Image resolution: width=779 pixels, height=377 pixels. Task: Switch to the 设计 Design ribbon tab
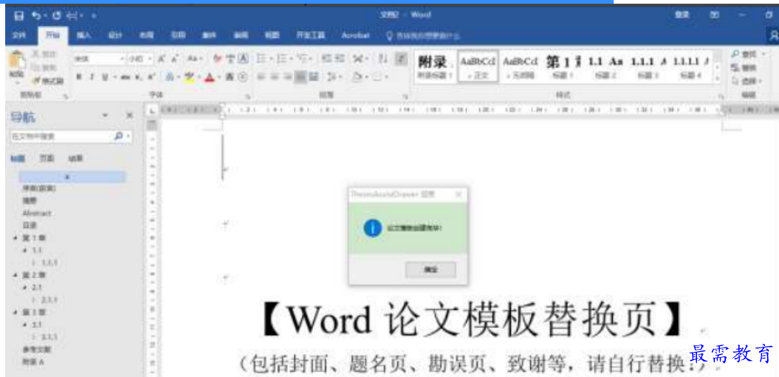click(115, 35)
